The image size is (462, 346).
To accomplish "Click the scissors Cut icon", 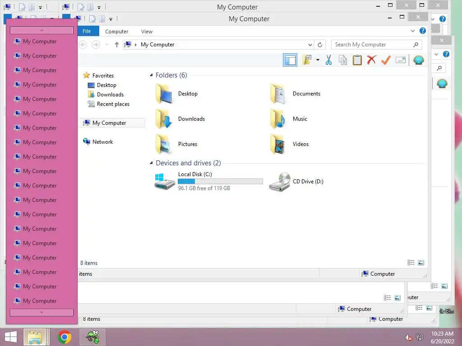I will tap(328, 60).
